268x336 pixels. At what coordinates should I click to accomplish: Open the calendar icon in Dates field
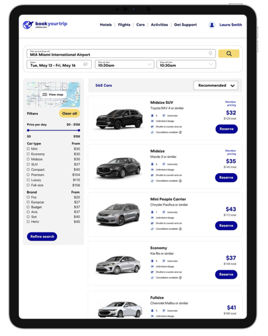point(86,64)
